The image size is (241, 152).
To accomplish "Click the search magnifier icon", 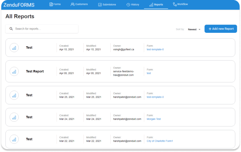I will (11, 29).
